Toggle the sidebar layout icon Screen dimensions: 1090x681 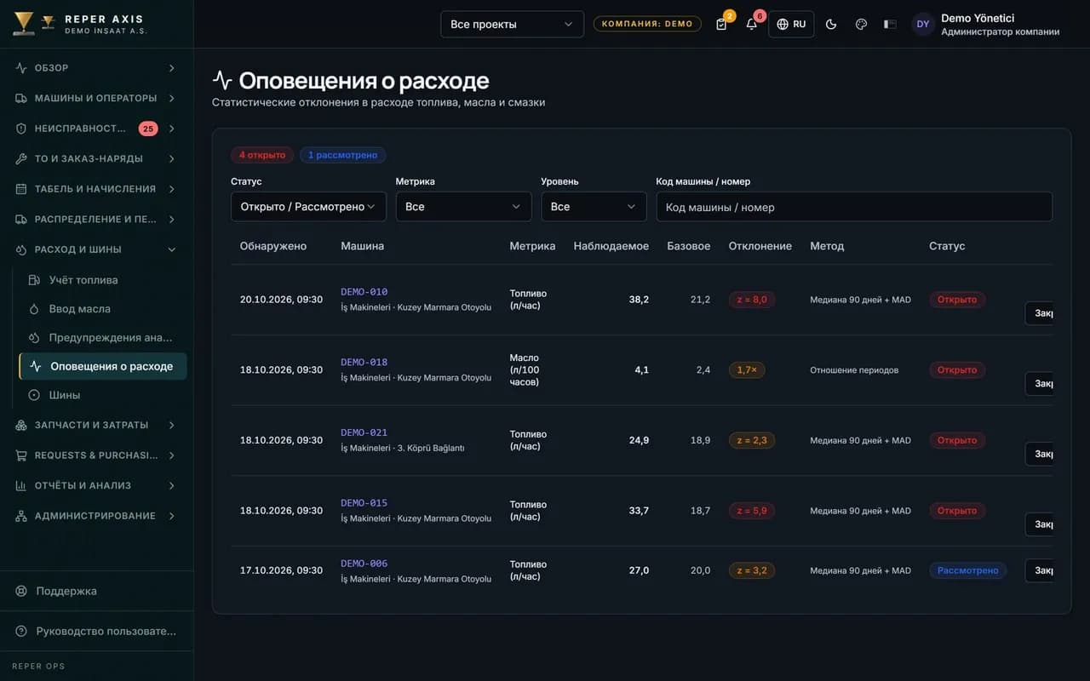890,24
